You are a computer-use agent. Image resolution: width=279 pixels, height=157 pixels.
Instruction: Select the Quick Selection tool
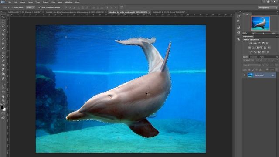click(x=3, y=30)
